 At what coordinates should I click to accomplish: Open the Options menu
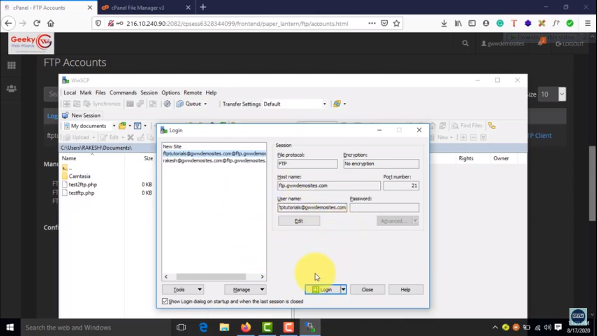170,93
